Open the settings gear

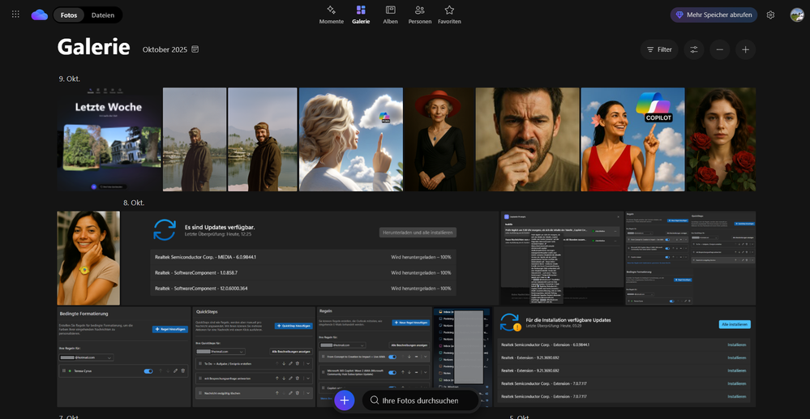770,15
